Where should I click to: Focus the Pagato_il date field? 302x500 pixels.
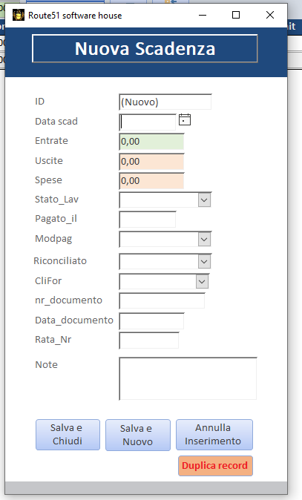click(148, 220)
